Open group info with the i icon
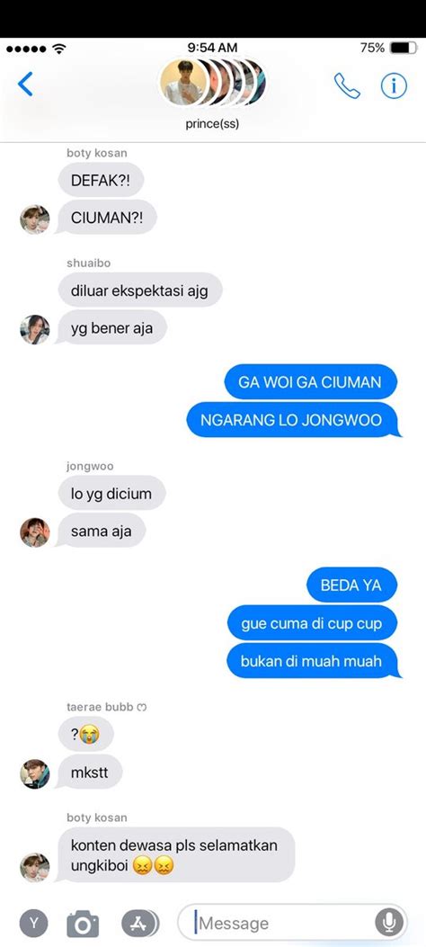This screenshot has height=947, width=426. click(x=394, y=85)
